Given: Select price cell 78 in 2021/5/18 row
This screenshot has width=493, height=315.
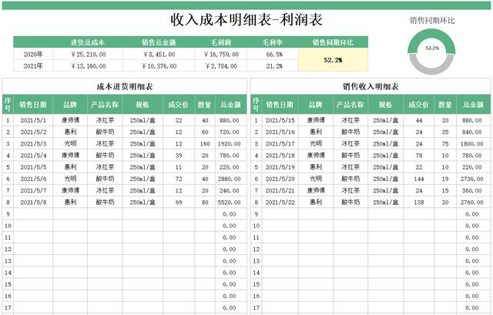Looking at the screenshot, I should (419, 156).
